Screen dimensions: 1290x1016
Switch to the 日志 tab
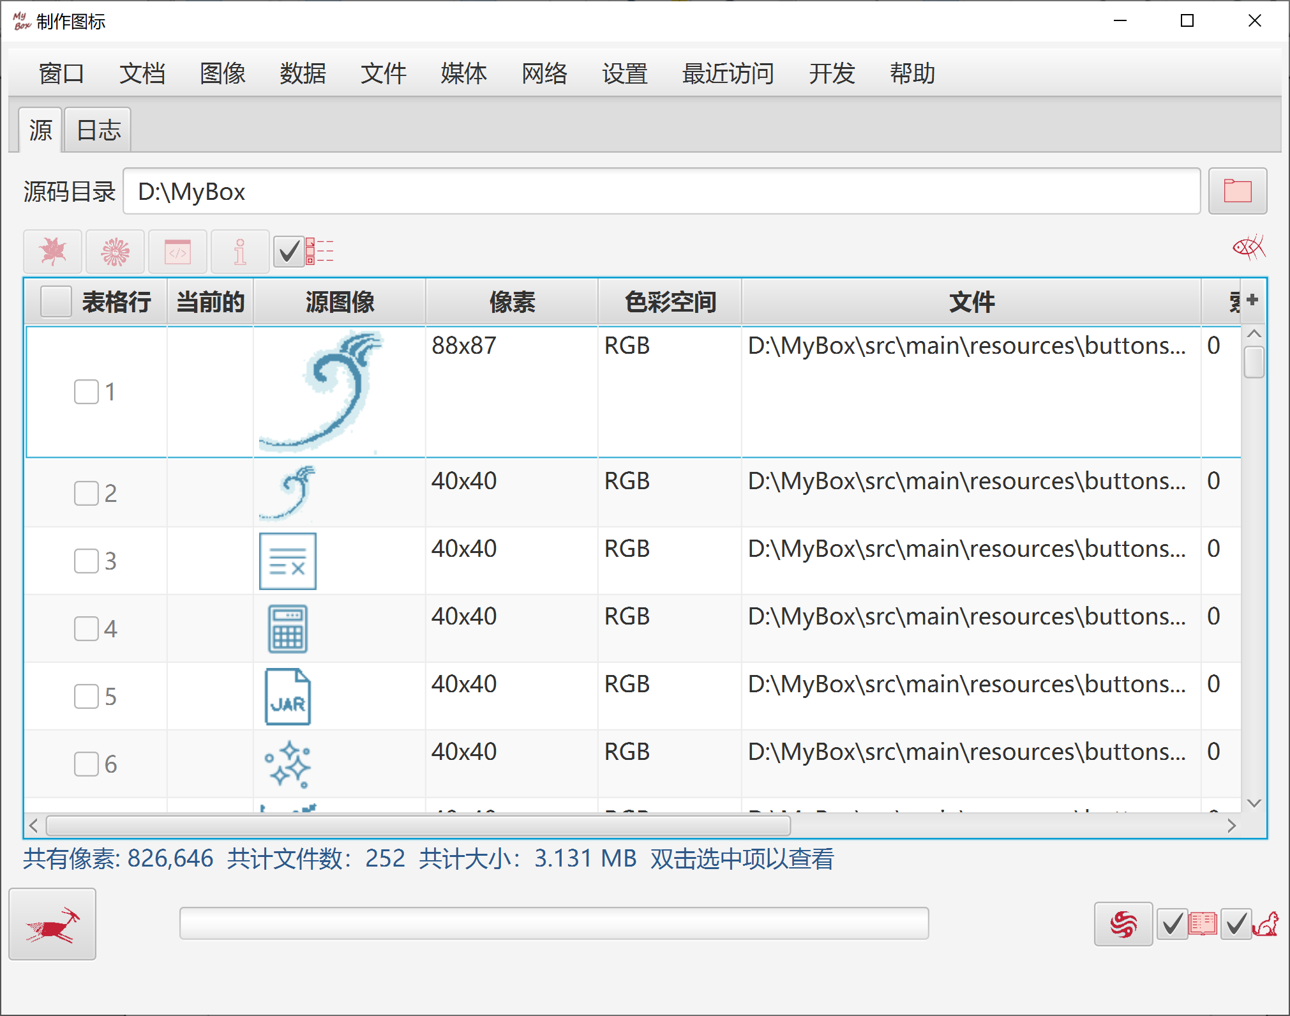pos(98,130)
